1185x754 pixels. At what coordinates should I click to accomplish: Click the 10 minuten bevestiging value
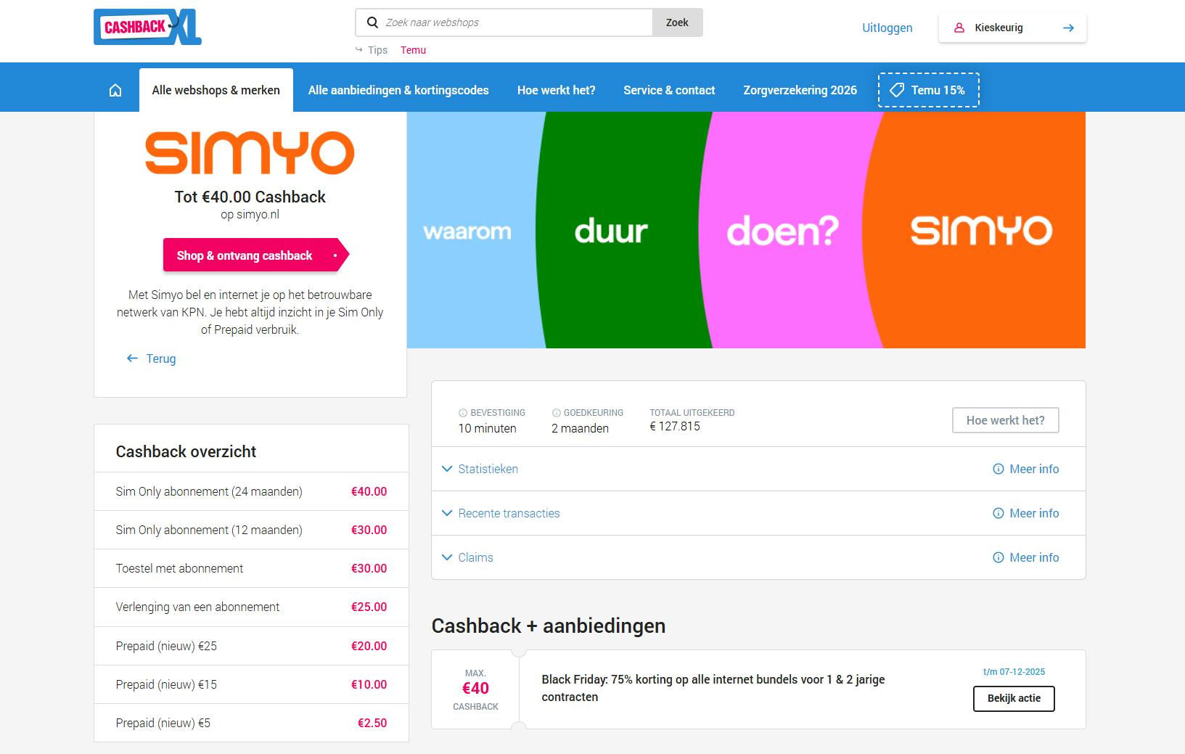point(487,428)
